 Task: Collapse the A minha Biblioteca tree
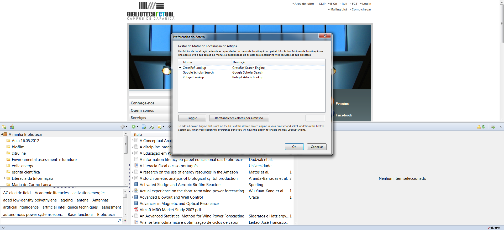[2, 134]
